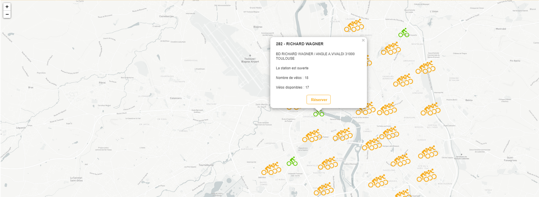Screen dimensions: 539x197
Task: Open bike cluster beside Georges Labit Museum
Action: click(372, 144)
